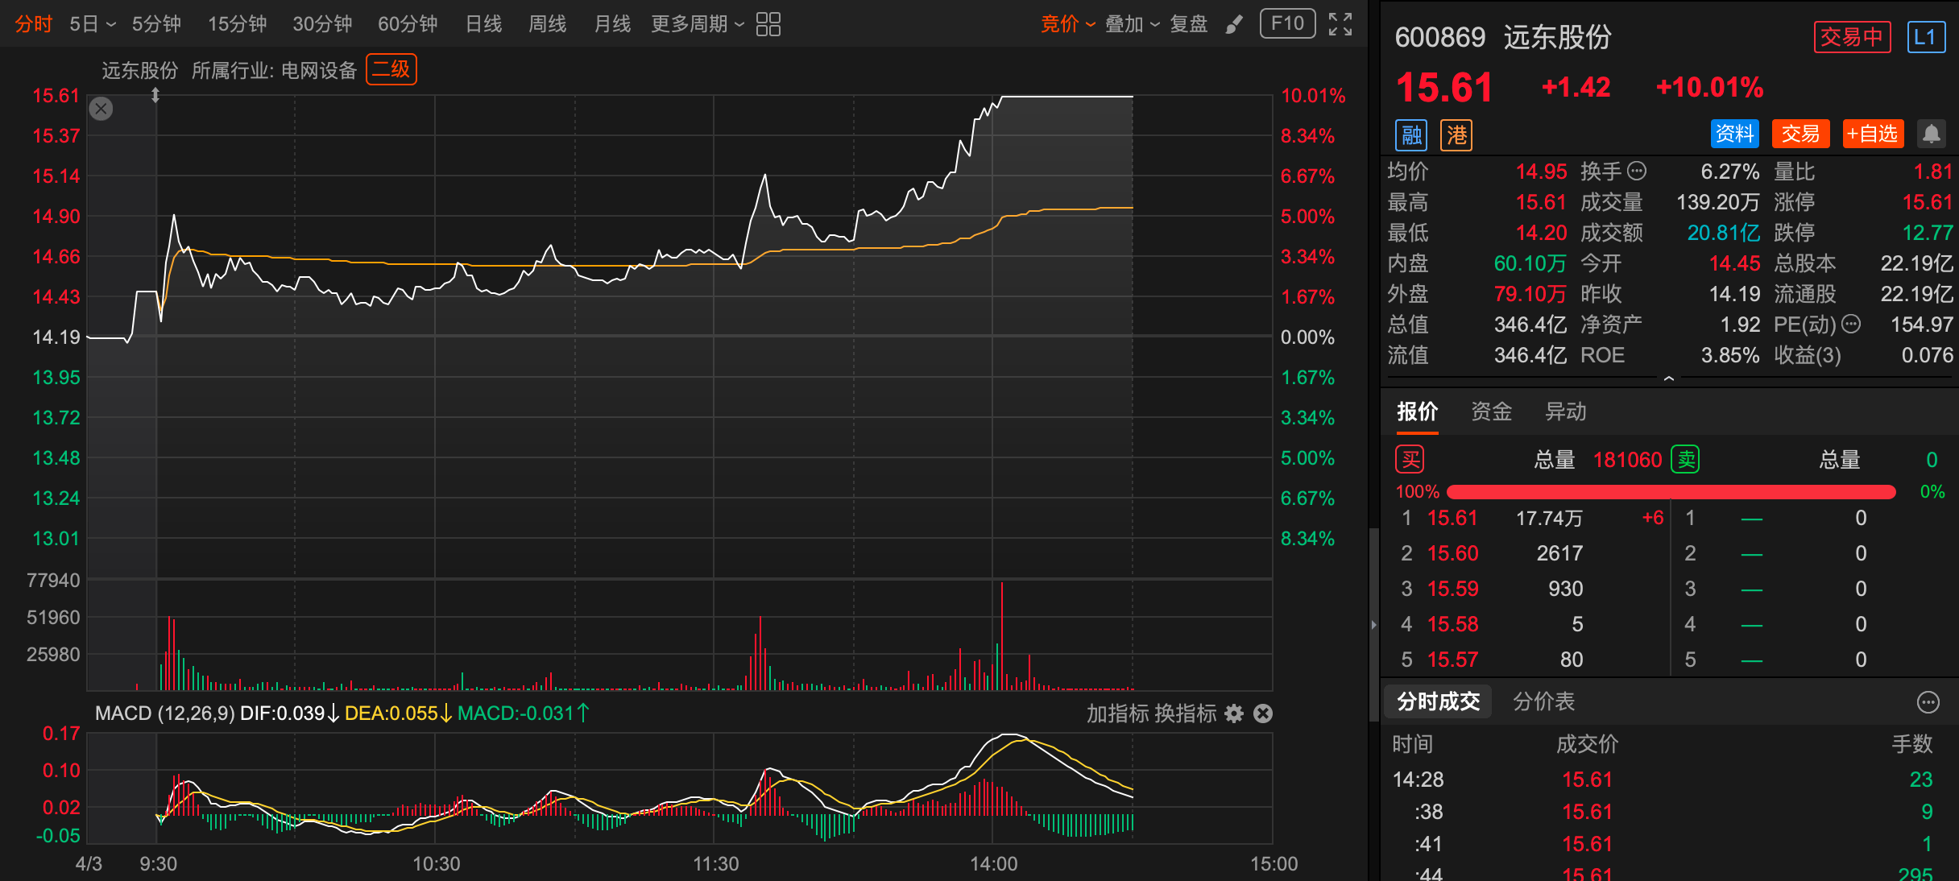Screen dimensions: 1959x881
Task: Switch to the 分价表 tab
Action: 1543,701
